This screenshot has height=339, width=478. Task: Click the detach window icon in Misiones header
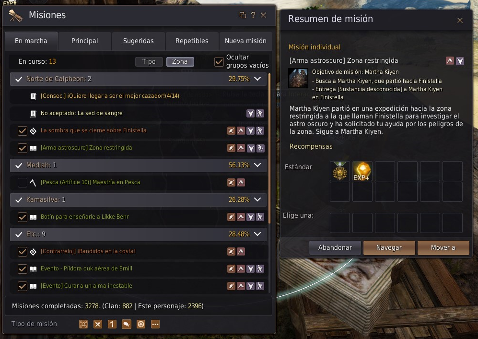pyautogui.click(x=243, y=15)
